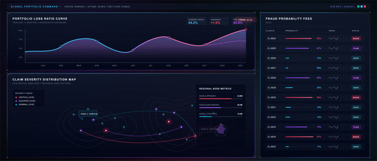Click the green status indicator square in header
Viewport: 377px width, 161px height.
(x=358, y=6)
